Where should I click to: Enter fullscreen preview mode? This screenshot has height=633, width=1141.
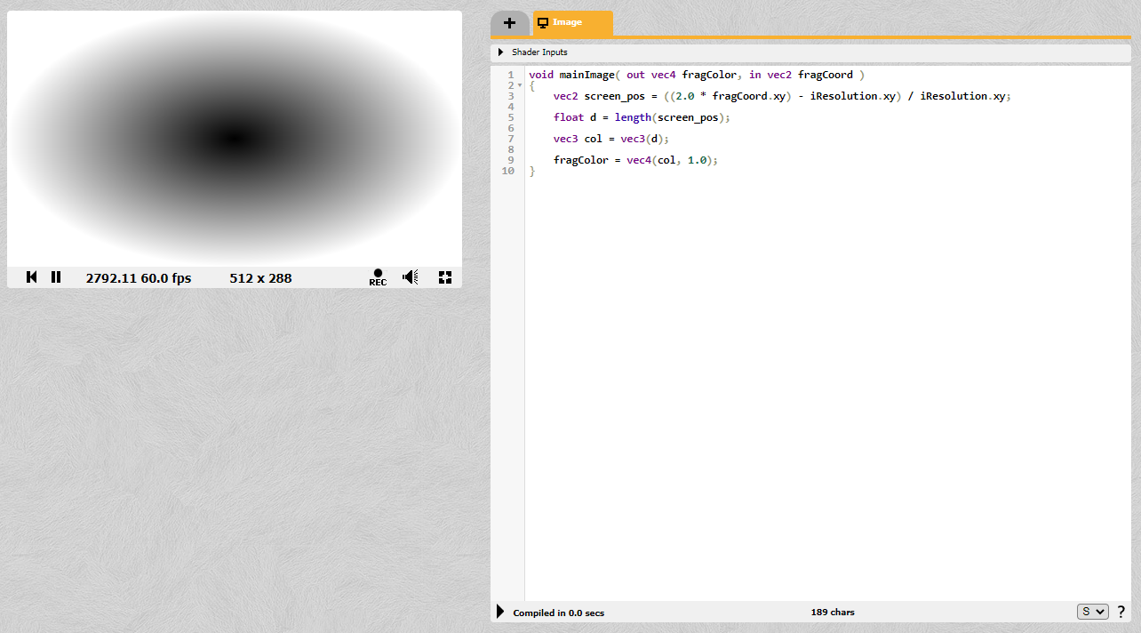coord(445,277)
